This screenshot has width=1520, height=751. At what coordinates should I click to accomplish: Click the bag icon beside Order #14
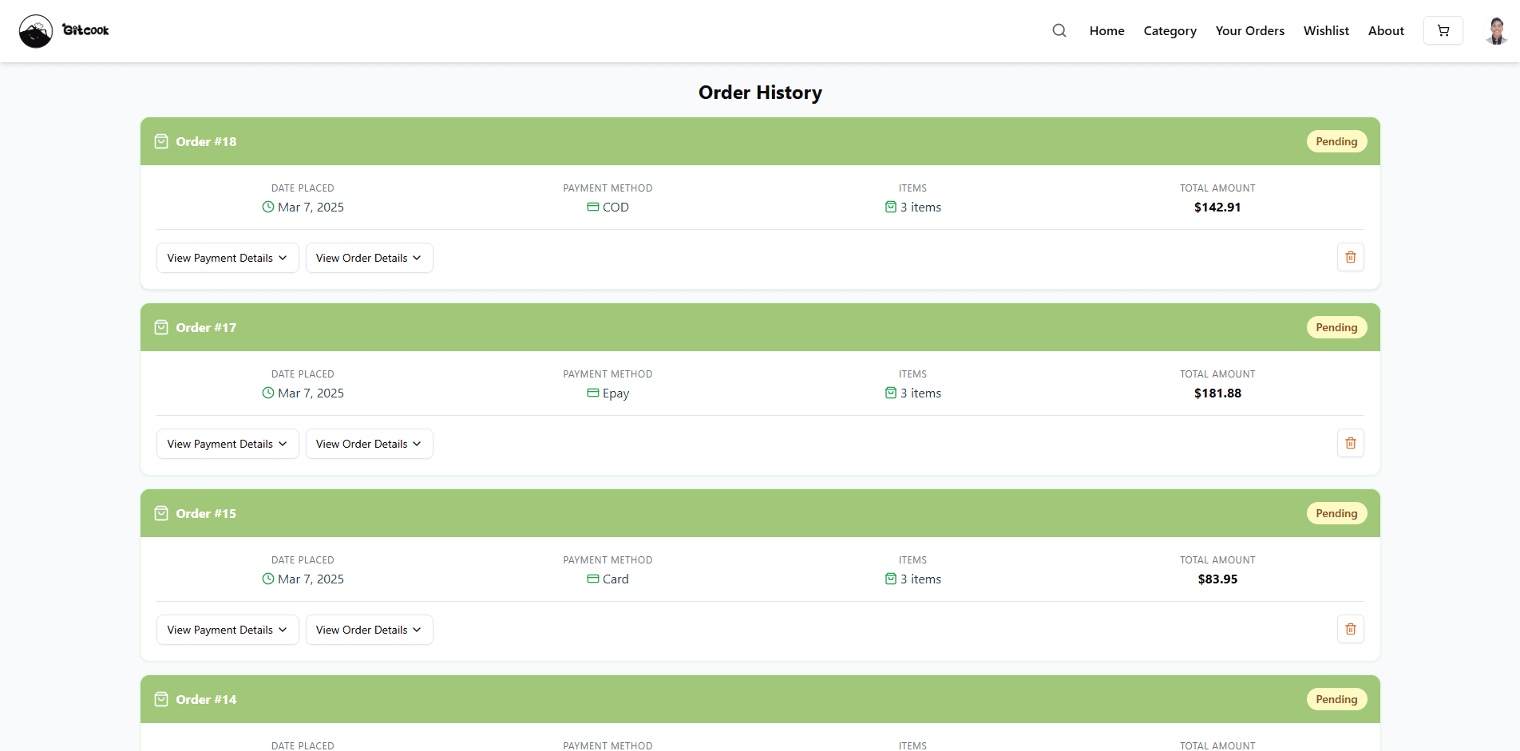point(161,699)
